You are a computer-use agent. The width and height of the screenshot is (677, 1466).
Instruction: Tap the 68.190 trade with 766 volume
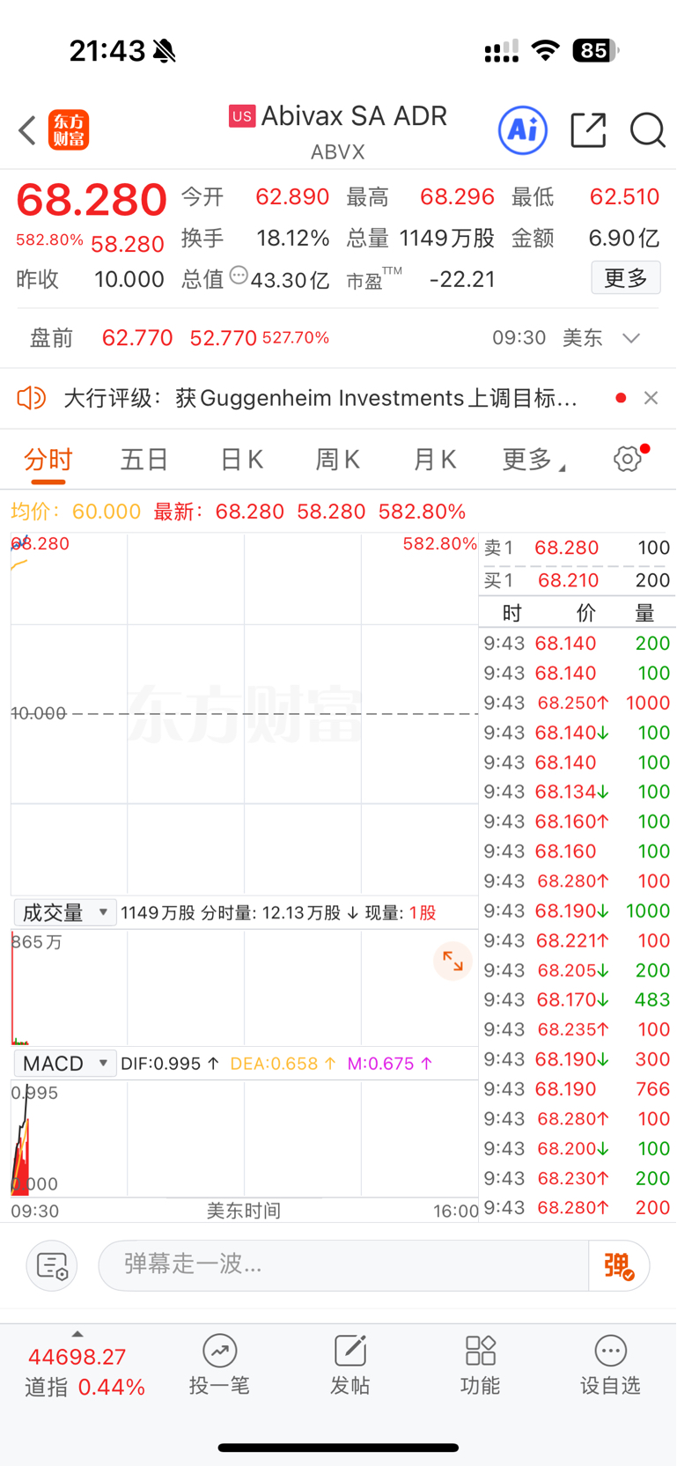click(577, 1089)
